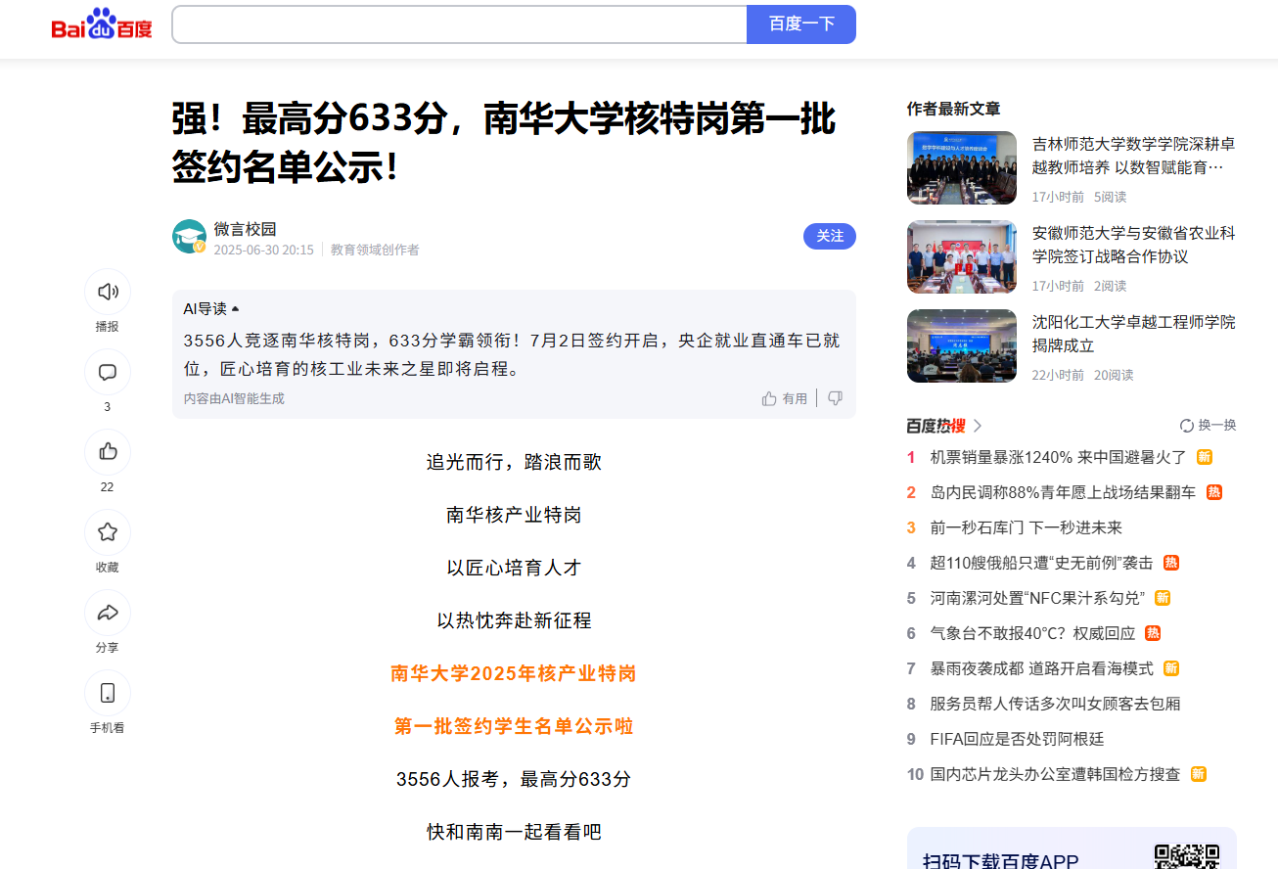This screenshot has height=869, width=1278.
Task: Click the 百度一下 search button
Action: point(801,24)
